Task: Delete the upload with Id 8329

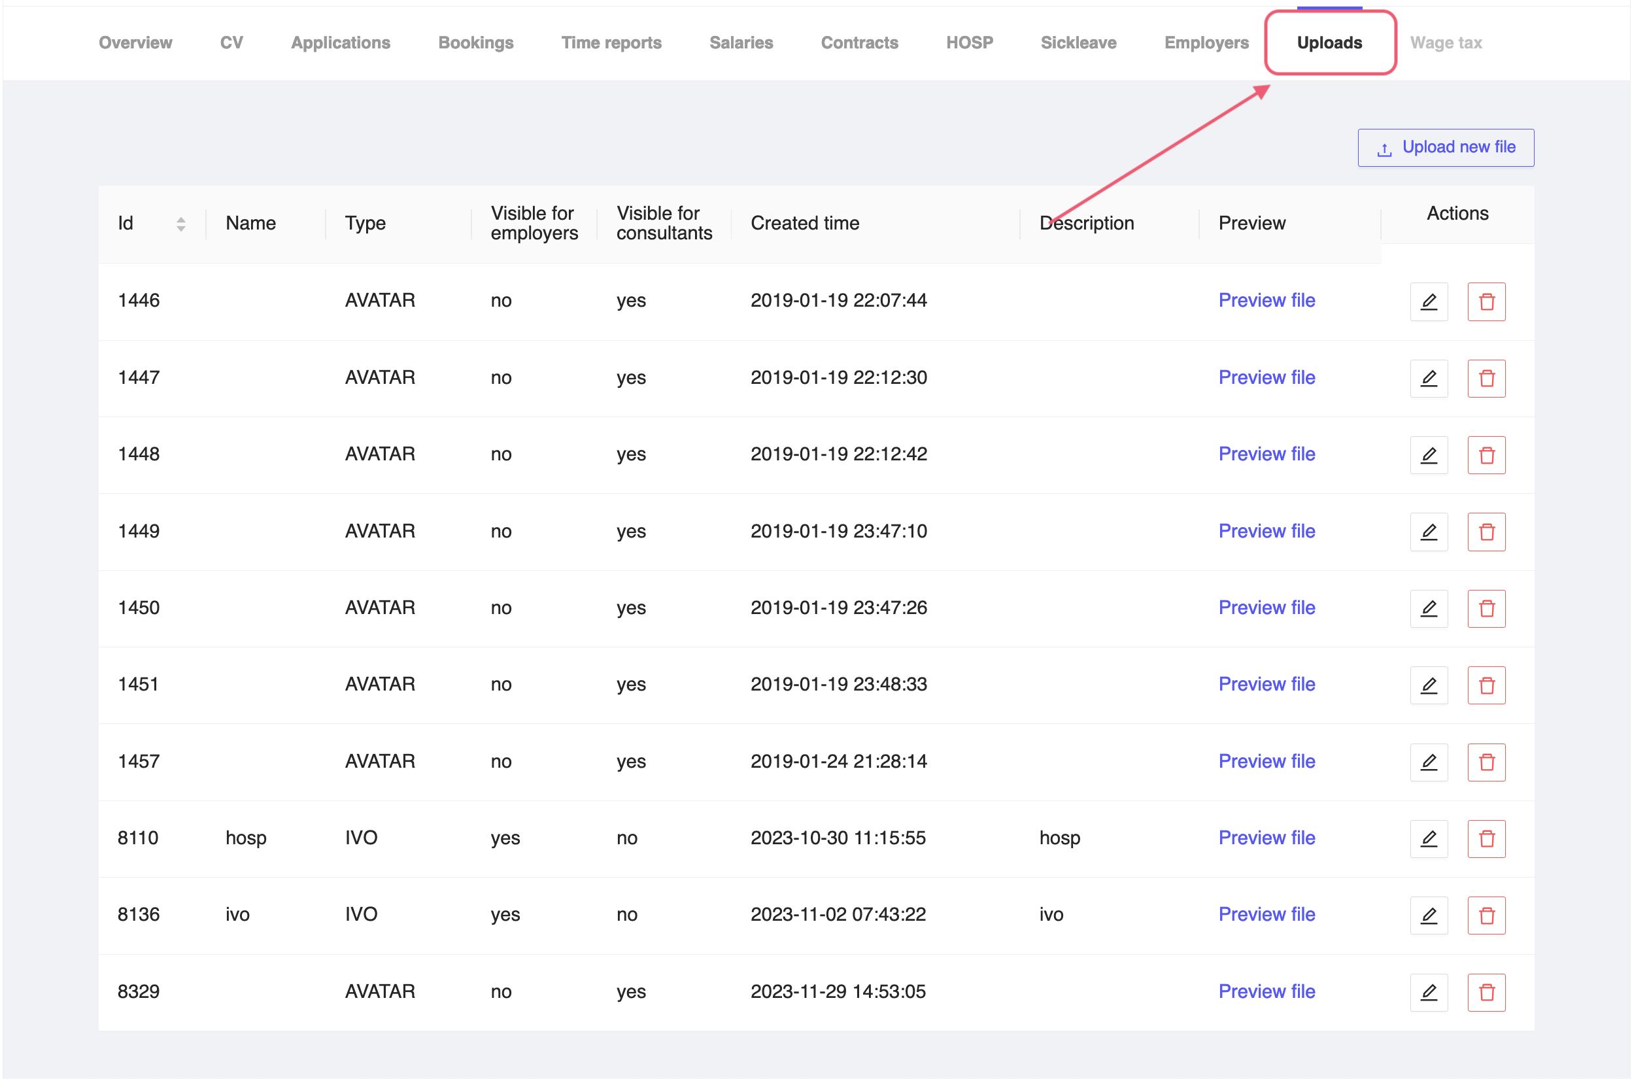Action: pos(1487,991)
